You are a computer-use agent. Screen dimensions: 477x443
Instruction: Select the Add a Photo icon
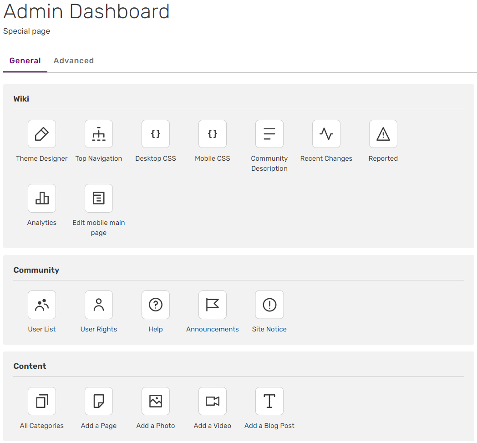[x=156, y=401]
